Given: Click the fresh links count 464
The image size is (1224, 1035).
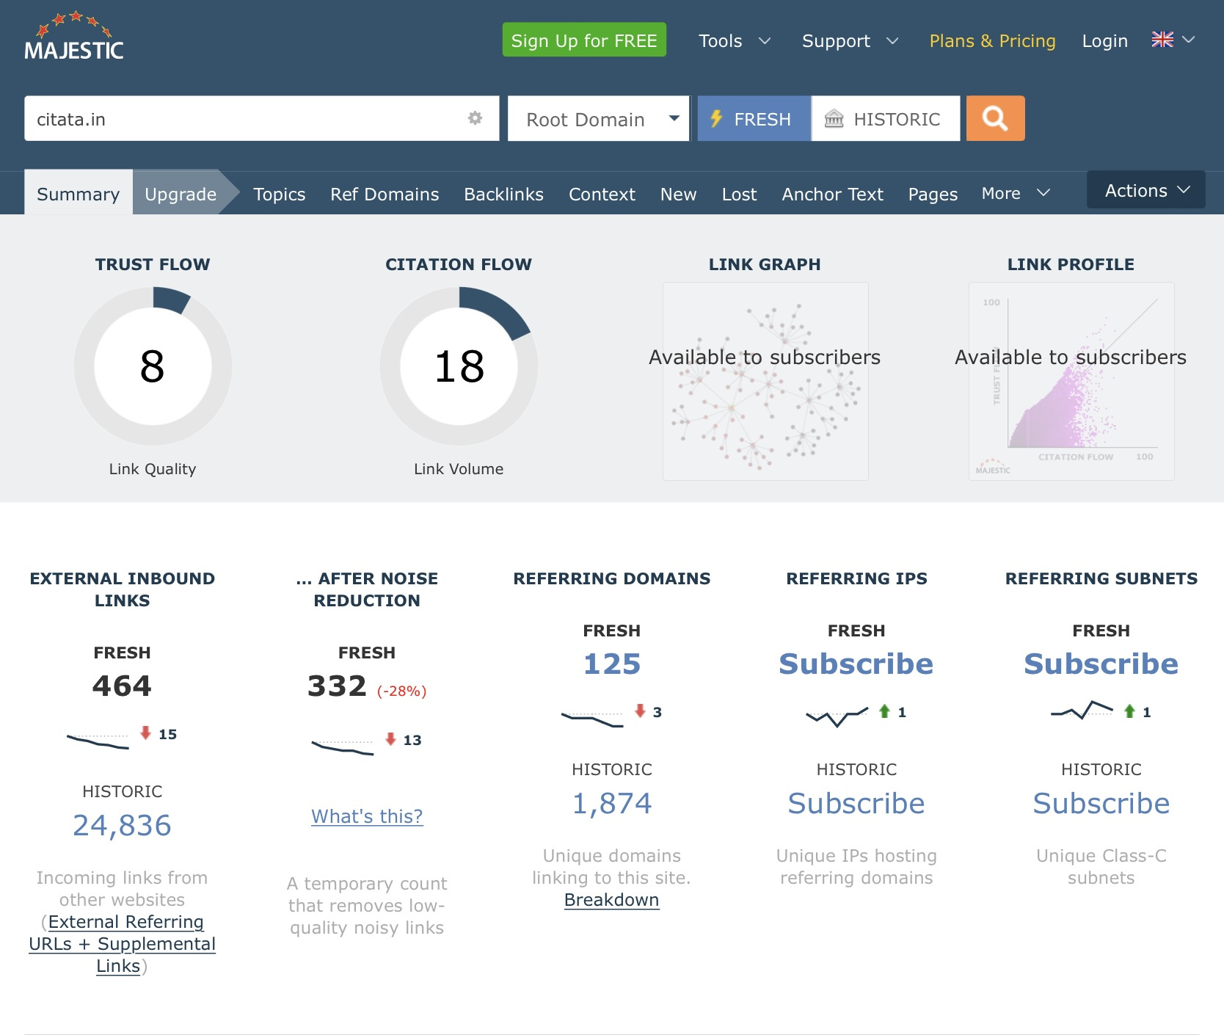Looking at the screenshot, I should (x=122, y=686).
